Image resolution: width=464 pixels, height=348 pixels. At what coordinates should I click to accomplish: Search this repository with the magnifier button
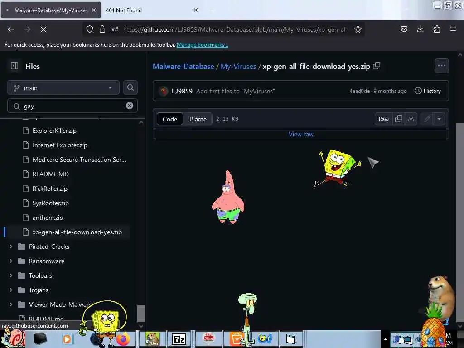[x=130, y=87]
